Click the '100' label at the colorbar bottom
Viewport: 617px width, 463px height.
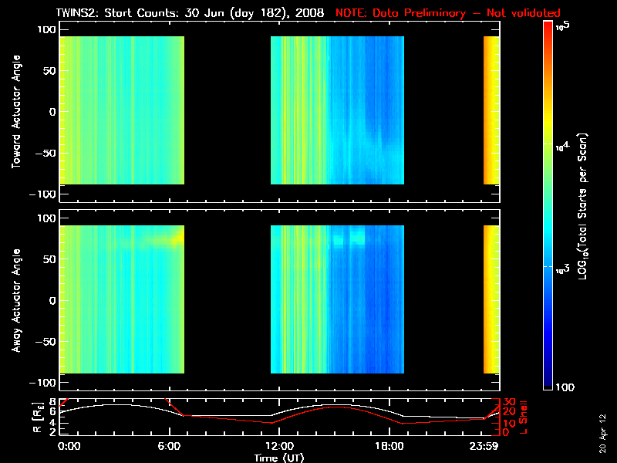565,387
